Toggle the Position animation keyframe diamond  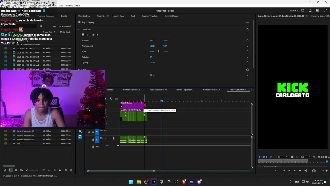(x=247, y=40)
